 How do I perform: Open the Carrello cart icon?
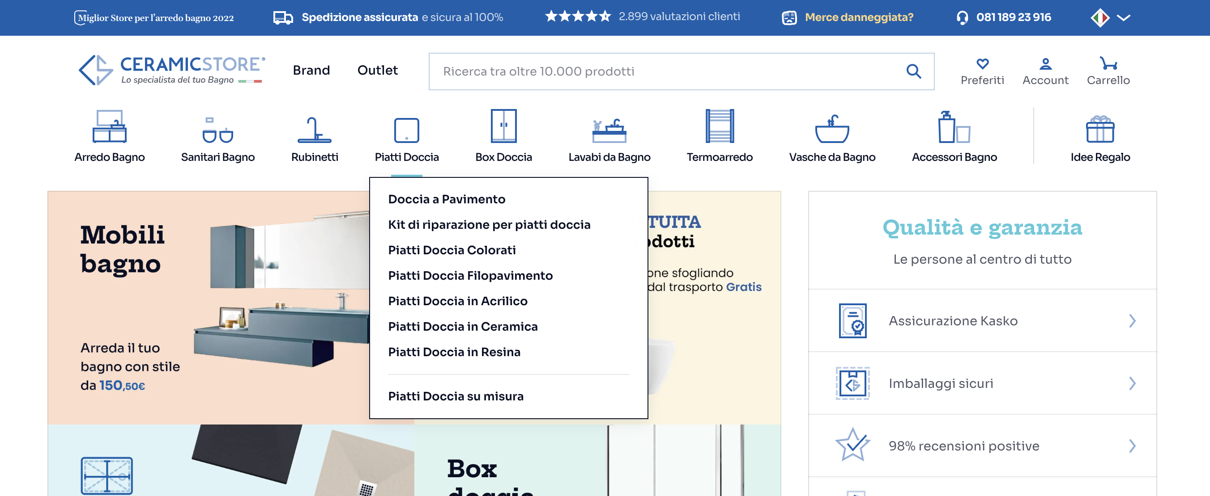click(x=1108, y=63)
